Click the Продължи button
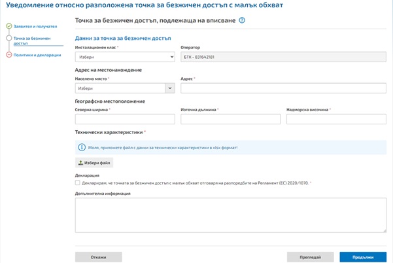 [x=363, y=257]
